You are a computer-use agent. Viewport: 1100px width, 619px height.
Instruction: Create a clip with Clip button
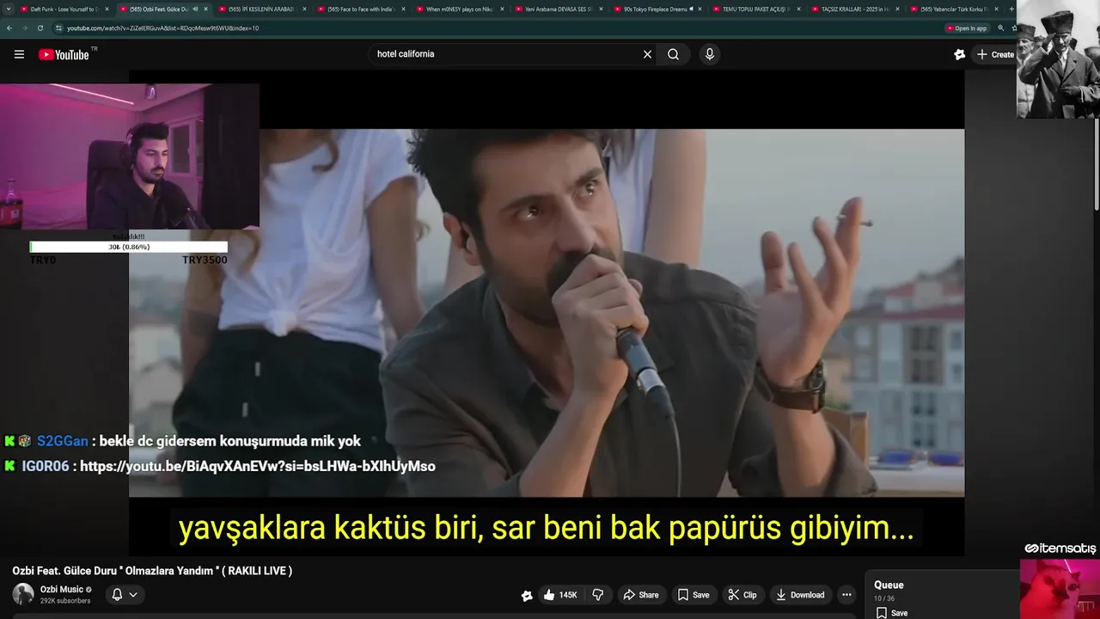742,595
